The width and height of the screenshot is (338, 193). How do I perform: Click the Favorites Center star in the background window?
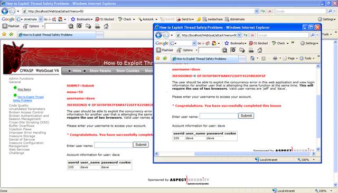click(x=4, y=34)
